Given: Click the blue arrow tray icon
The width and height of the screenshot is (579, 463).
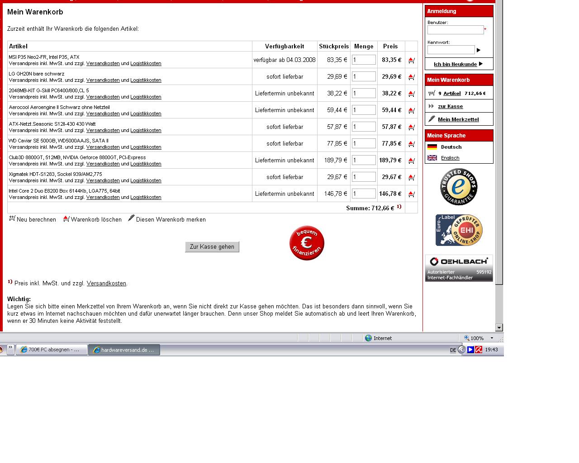Looking at the screenshot, I should tap(470, 350).
